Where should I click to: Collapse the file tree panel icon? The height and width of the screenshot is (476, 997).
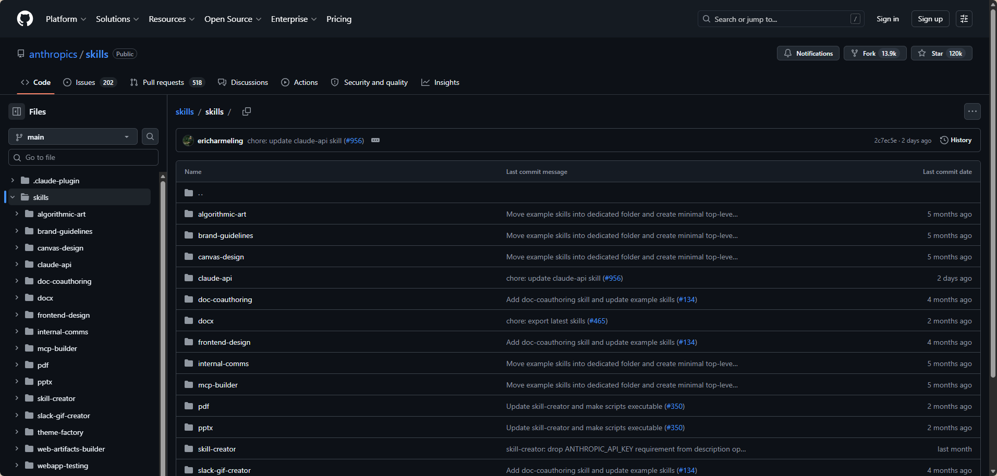pos(17,111)
